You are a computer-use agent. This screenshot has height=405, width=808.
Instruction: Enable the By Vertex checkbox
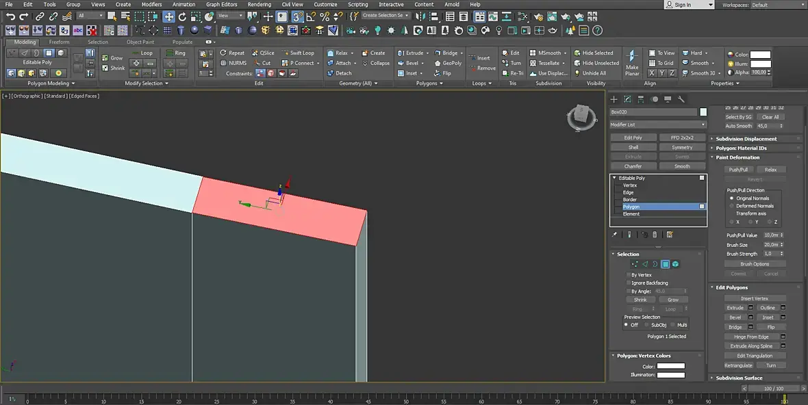(x=629, y=275)
